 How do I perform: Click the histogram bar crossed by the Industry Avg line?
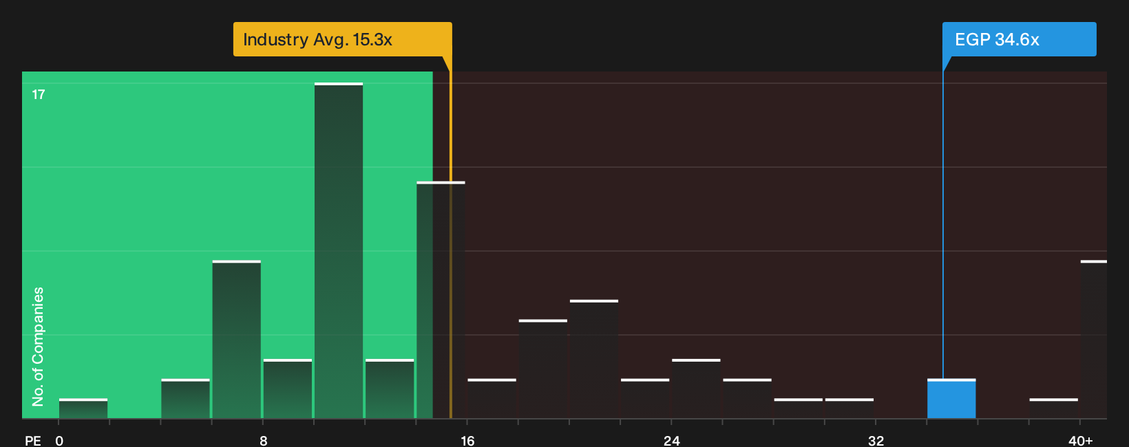pos(441,300)
